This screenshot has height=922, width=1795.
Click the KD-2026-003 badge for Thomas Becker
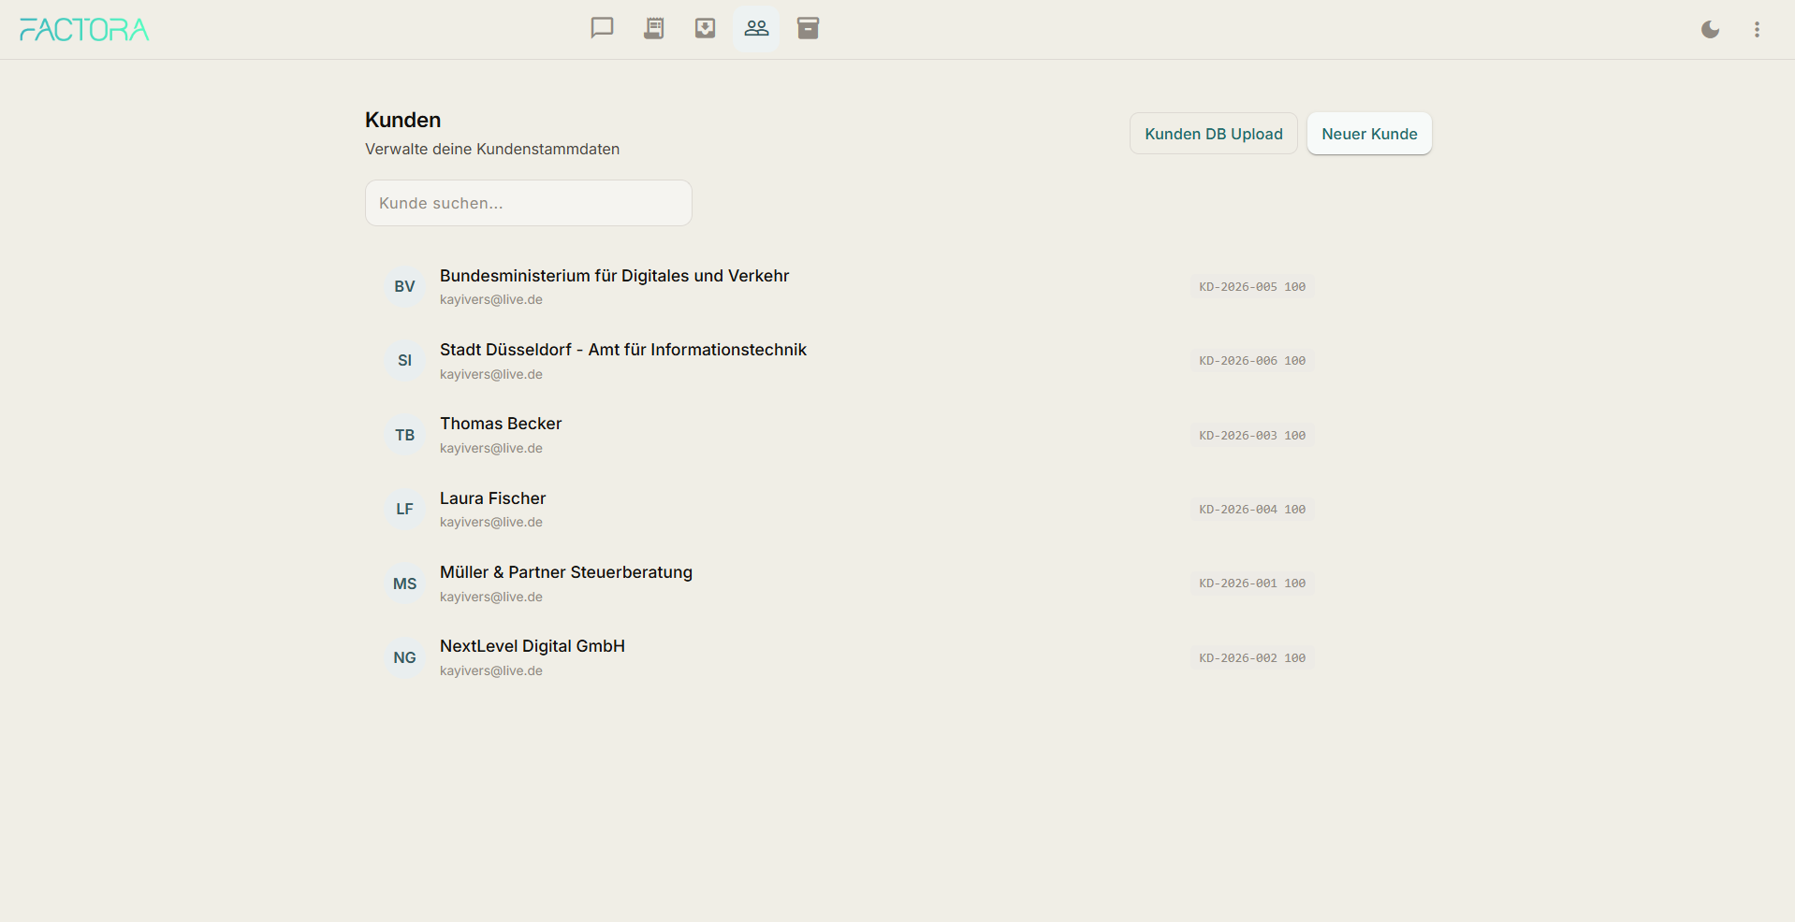click(x=1251, y=436)
